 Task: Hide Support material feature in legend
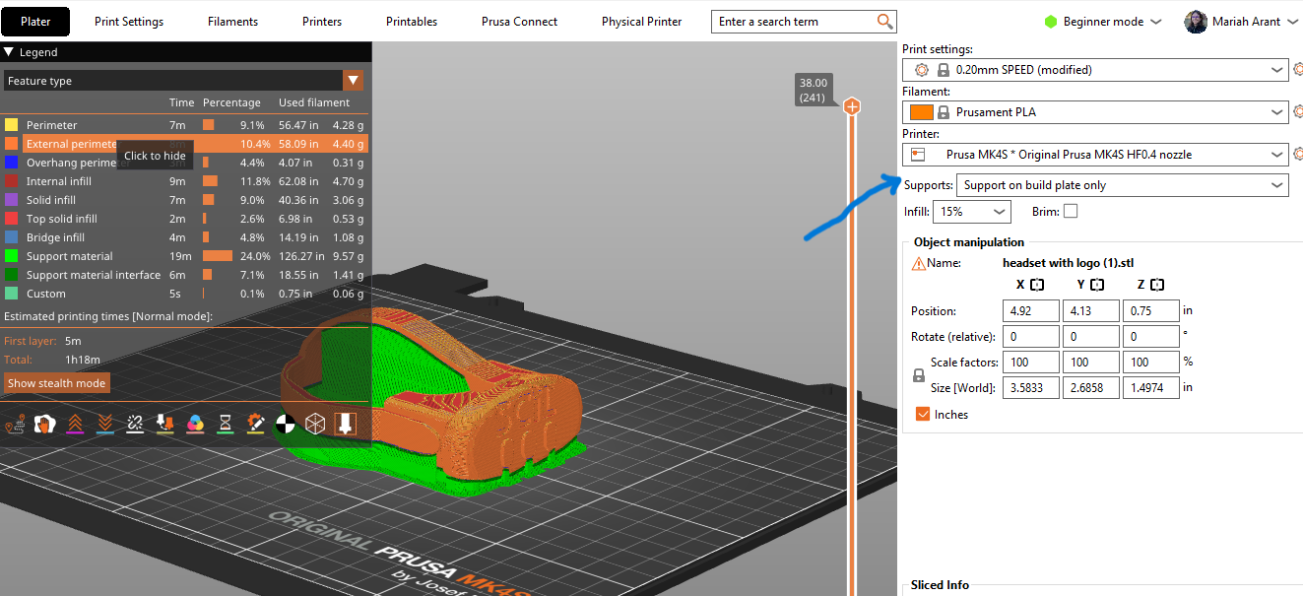point(184,256)
